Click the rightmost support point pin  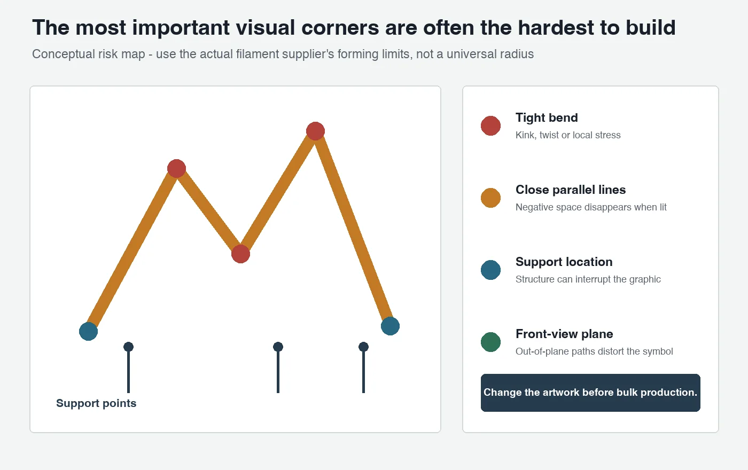click(363, 367)
